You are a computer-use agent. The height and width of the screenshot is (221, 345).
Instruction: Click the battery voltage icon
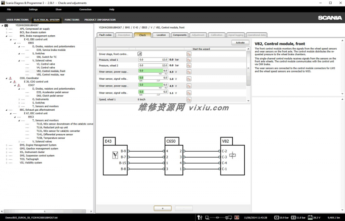coord(310,218)
